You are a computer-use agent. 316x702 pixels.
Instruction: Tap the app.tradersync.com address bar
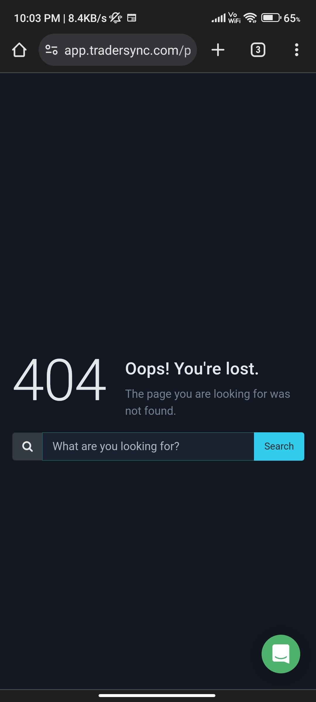(x=118, y=50)
